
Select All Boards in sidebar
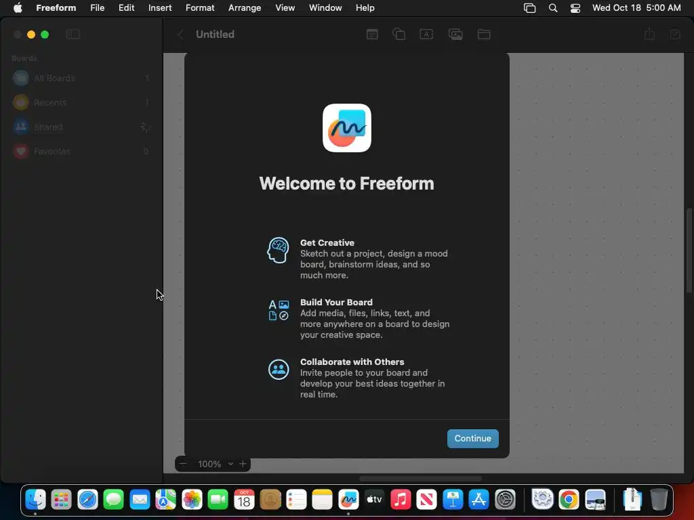(81, 78)
